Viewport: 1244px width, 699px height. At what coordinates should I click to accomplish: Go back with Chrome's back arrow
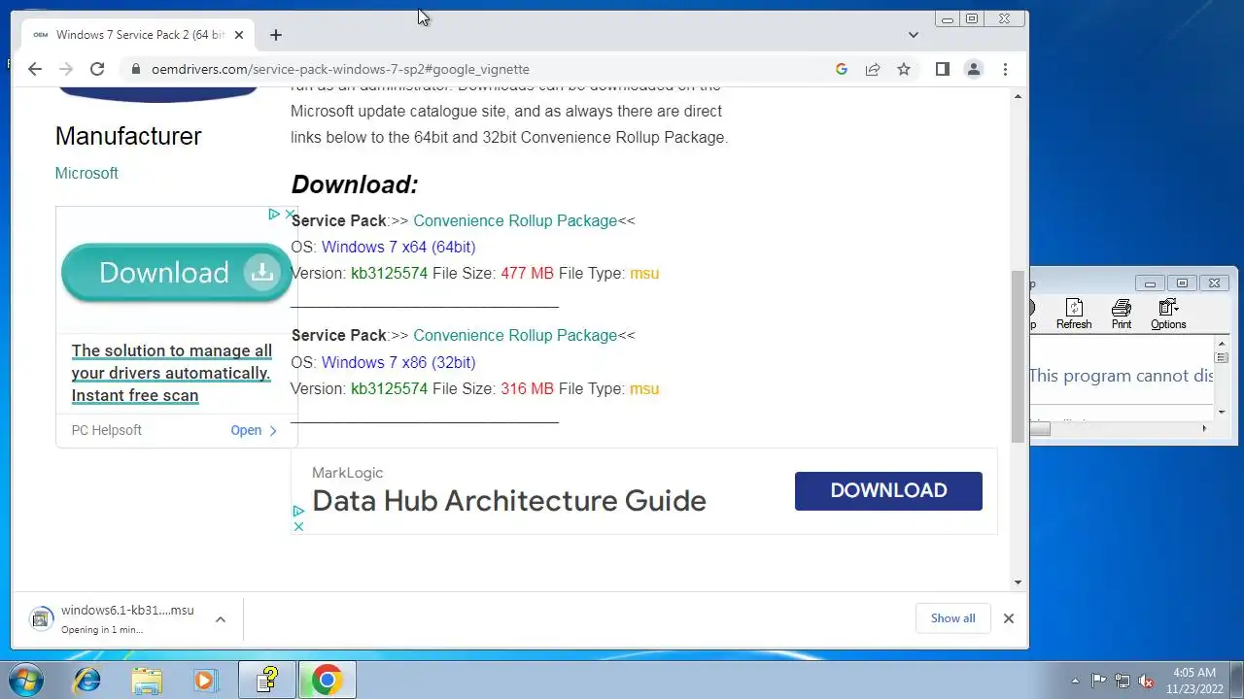(35, 69)
